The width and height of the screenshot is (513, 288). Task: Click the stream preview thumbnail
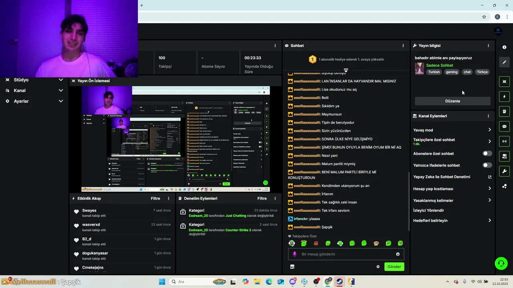pos(176,139)
